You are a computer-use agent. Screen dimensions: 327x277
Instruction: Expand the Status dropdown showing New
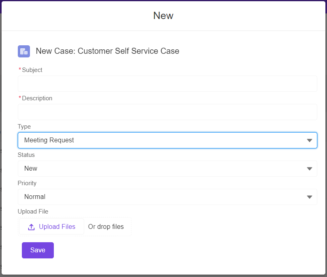pyautogui.click(x=167, y=169)
